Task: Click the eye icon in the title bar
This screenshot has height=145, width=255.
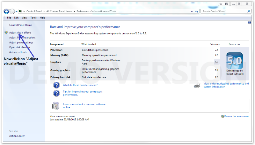Action: point(221,4)
